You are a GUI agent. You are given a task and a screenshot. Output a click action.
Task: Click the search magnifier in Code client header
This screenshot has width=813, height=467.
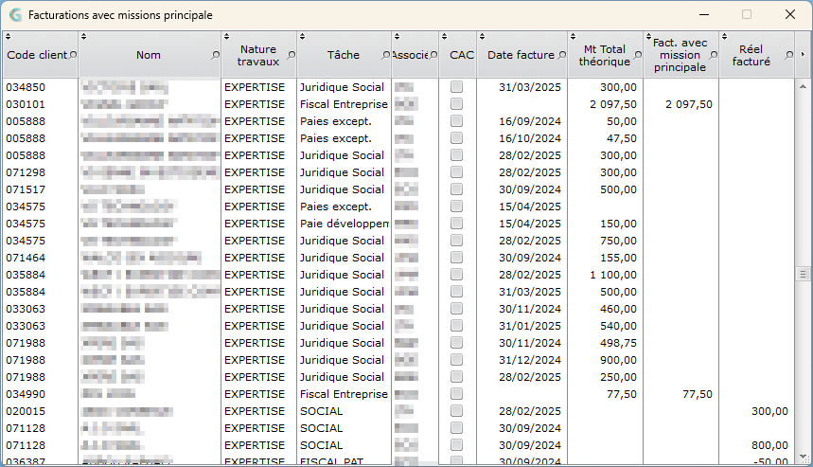tap(73, 55)
